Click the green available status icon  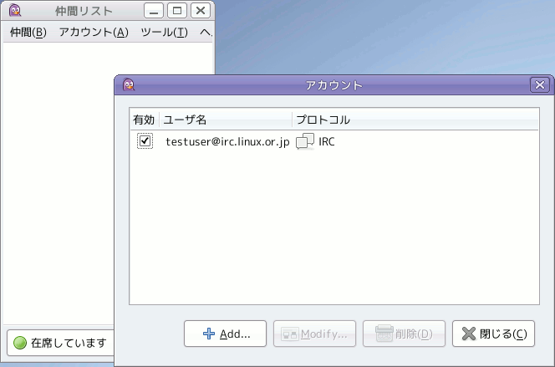point(20,343)
